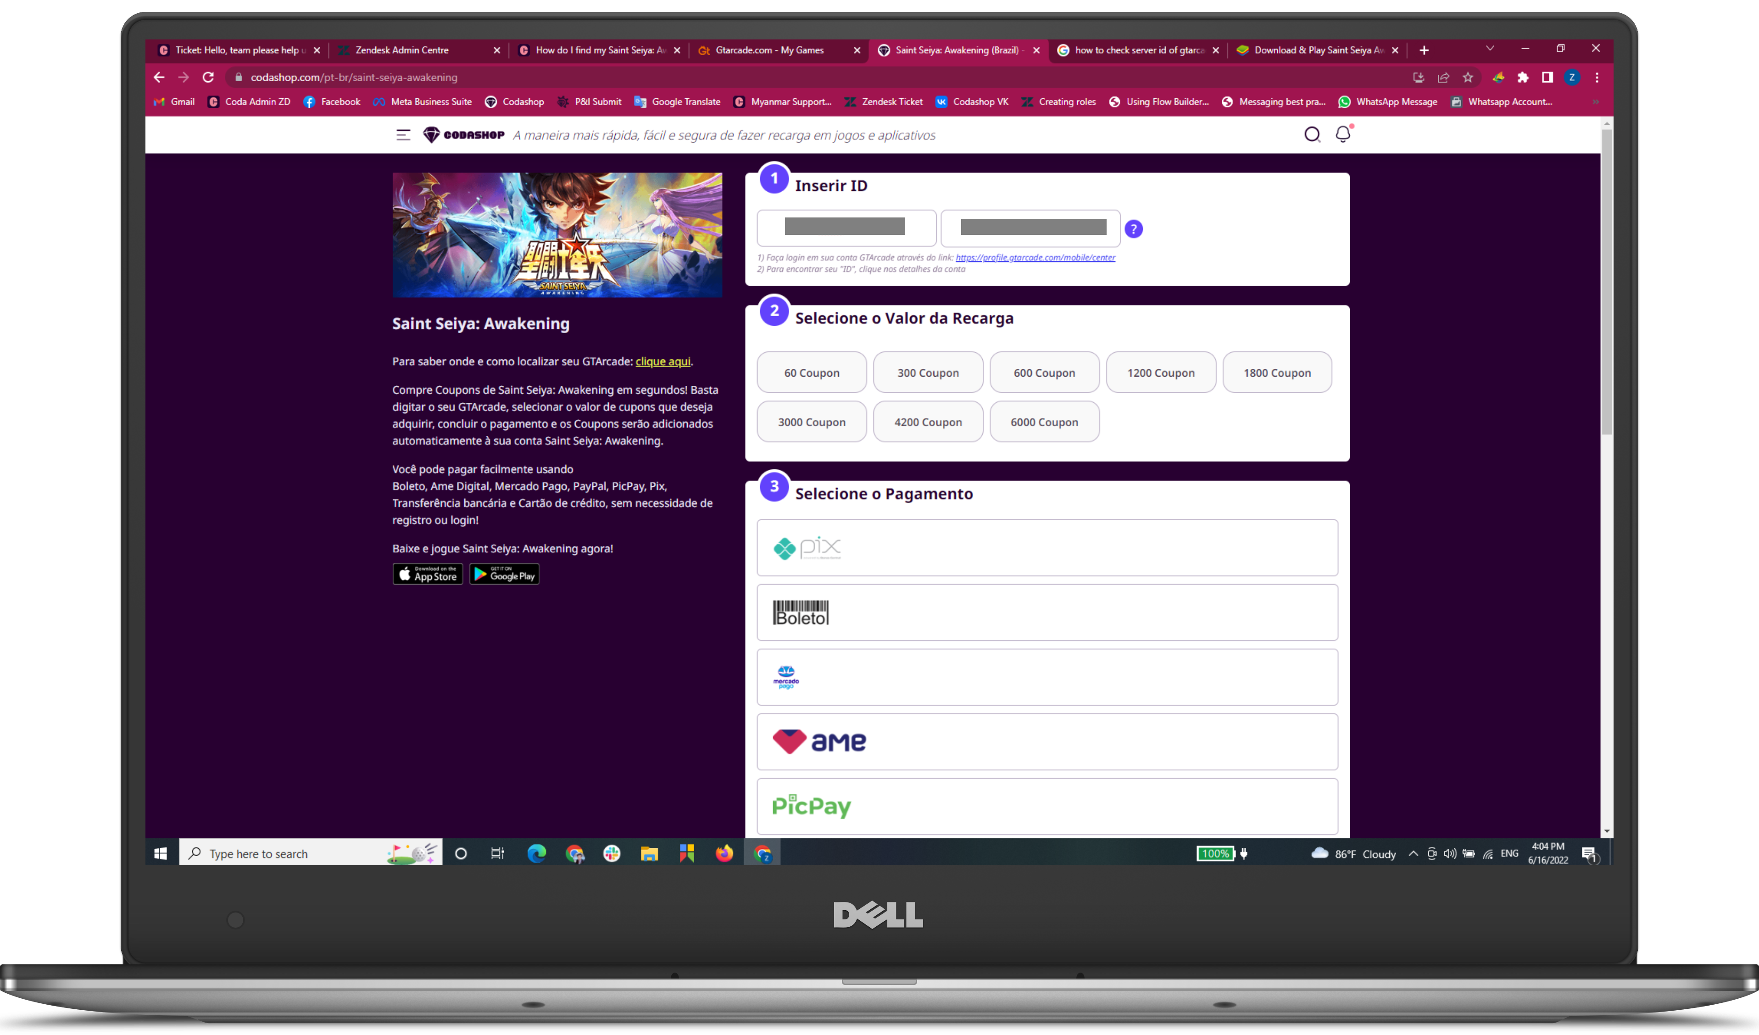Open the site search magnifier

tap(1312, 134)
